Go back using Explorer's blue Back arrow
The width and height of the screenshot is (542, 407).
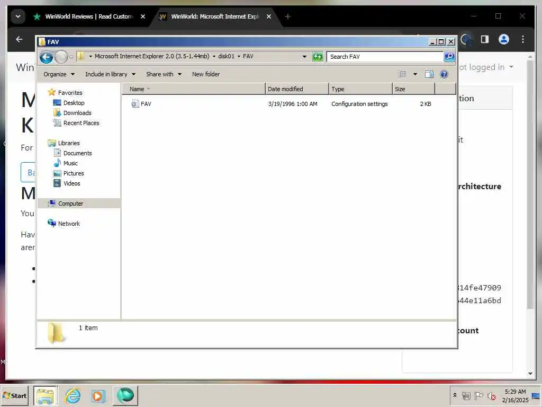[x=46, y=57]
